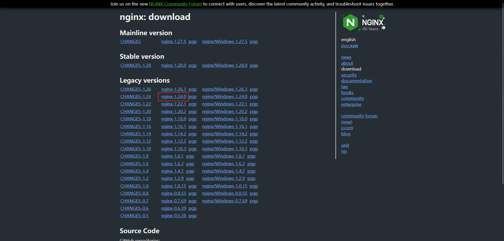504x241 pixels.
Task: Open pgp signature for nginx-1.27.5
Action: tap(192, 41)
